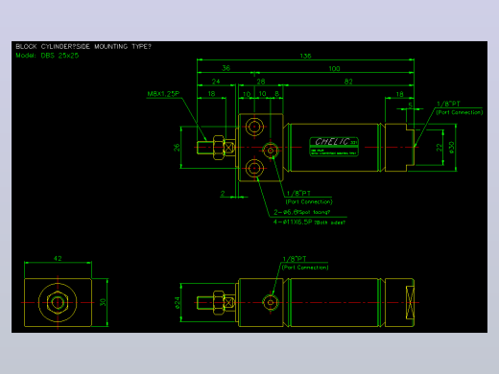Click the 82 dimension value
The height and width of the screenshot is (374, 499).
348,82
